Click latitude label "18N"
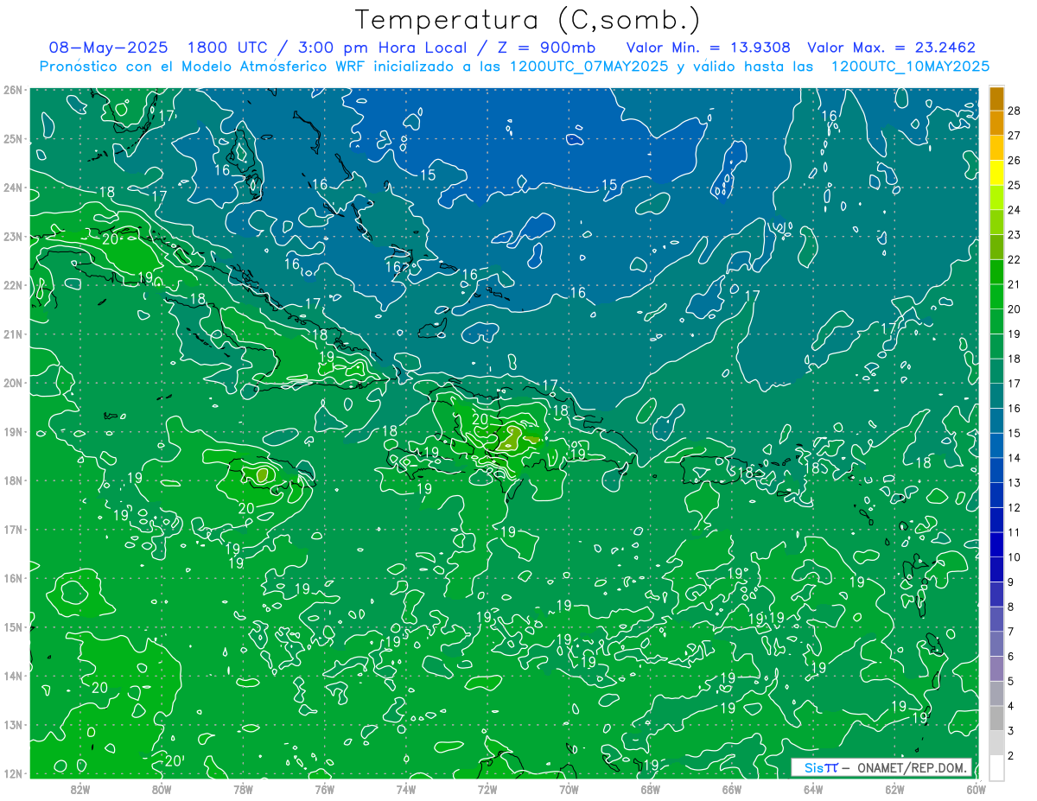 [x=13, y=480]
